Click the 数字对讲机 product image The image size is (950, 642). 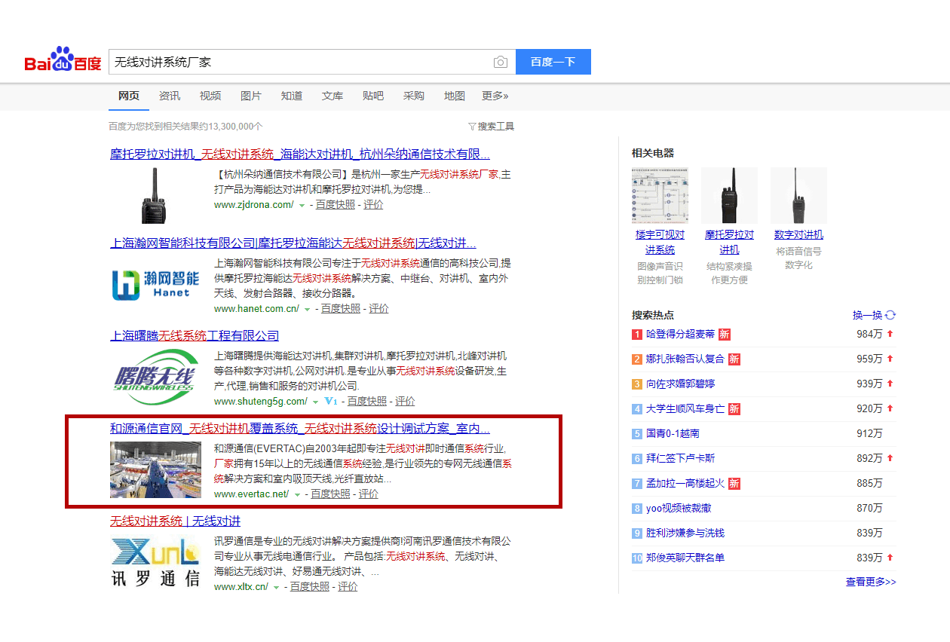coord(798,195)
